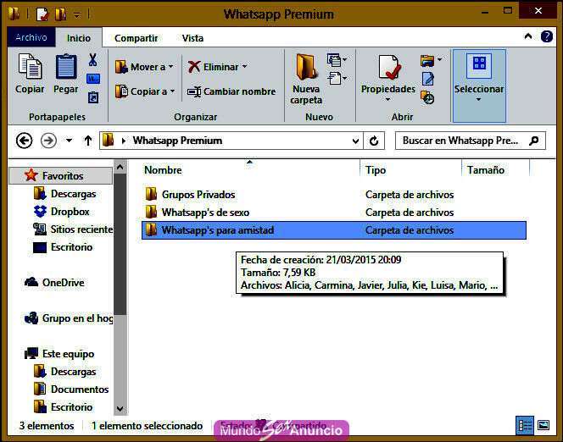Click the Nueva carpeta folder icon
Screen dimensions: 563x442
coord(306,66)
